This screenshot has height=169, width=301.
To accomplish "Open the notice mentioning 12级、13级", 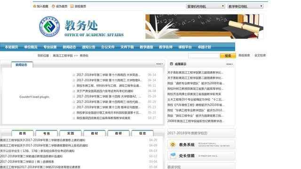I will pyautogui.click(x=37, y=151).
